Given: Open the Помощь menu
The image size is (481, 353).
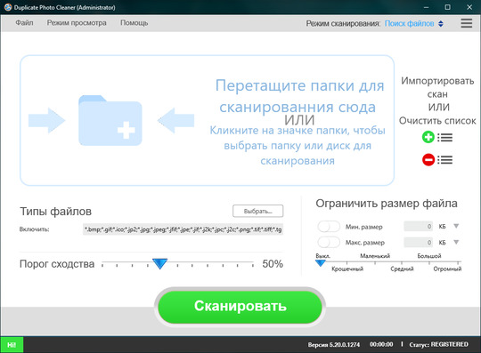Looking at the screenshot, I should click(134, 23).
